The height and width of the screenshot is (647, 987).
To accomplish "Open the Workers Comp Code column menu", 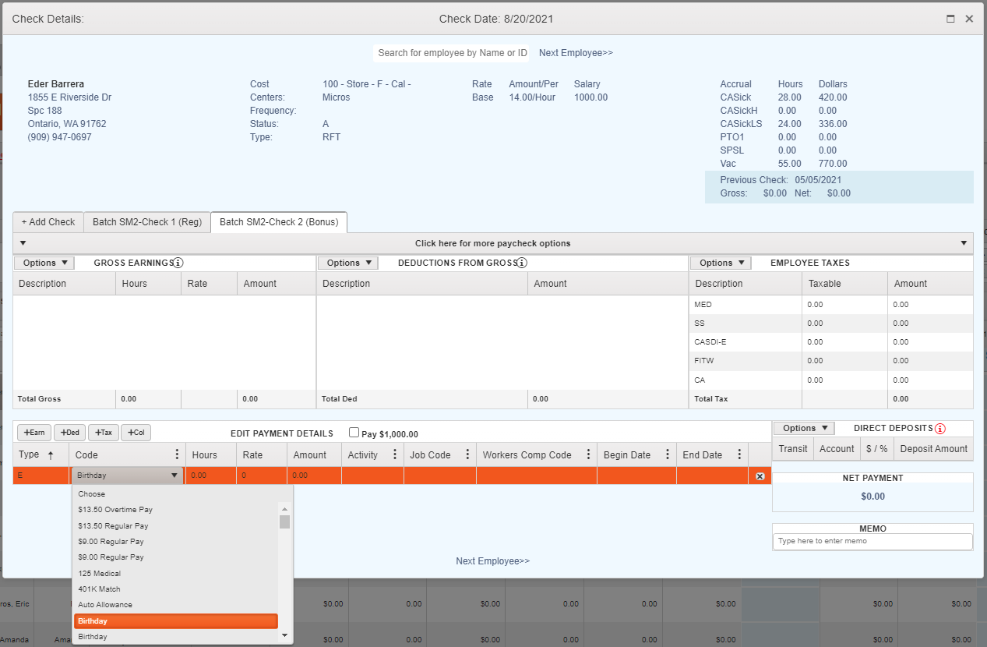I will tap(587, 454).
